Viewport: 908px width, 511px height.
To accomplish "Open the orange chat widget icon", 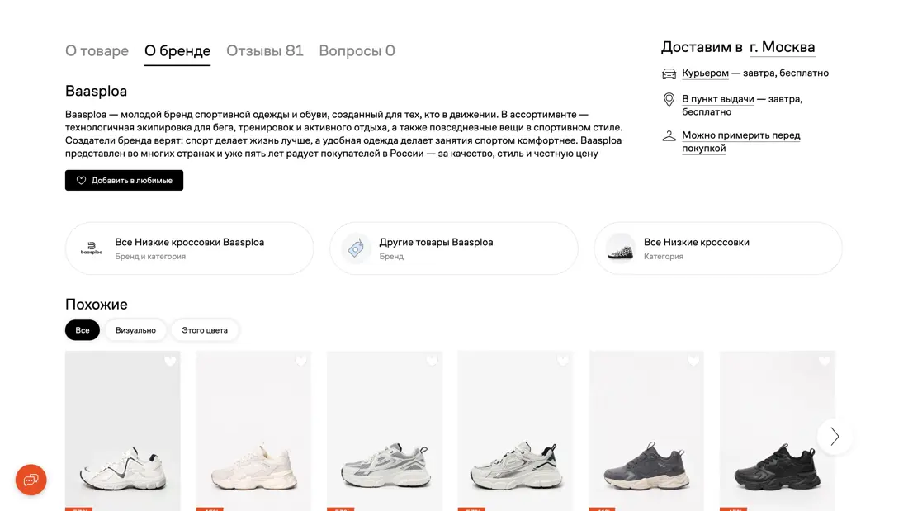I will [x=31, y=480].
